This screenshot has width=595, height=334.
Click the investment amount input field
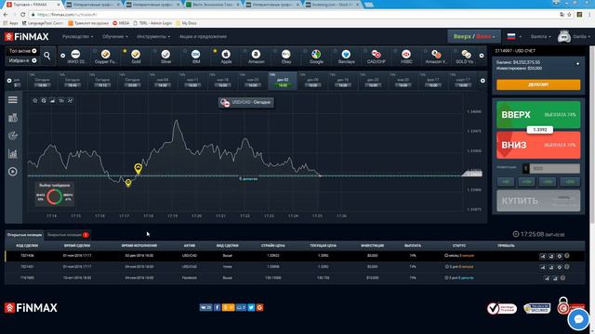[x=554, y=169]
